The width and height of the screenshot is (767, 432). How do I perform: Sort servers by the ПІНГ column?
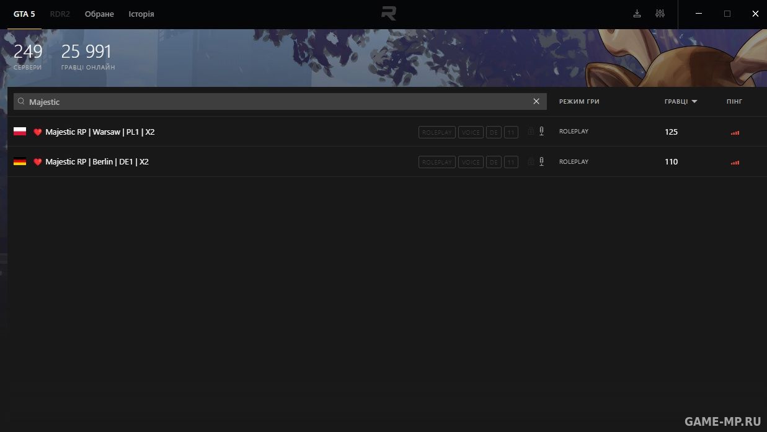[735, 101]
